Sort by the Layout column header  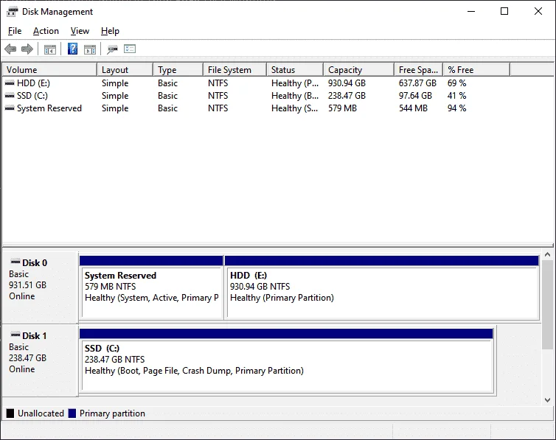125,70
